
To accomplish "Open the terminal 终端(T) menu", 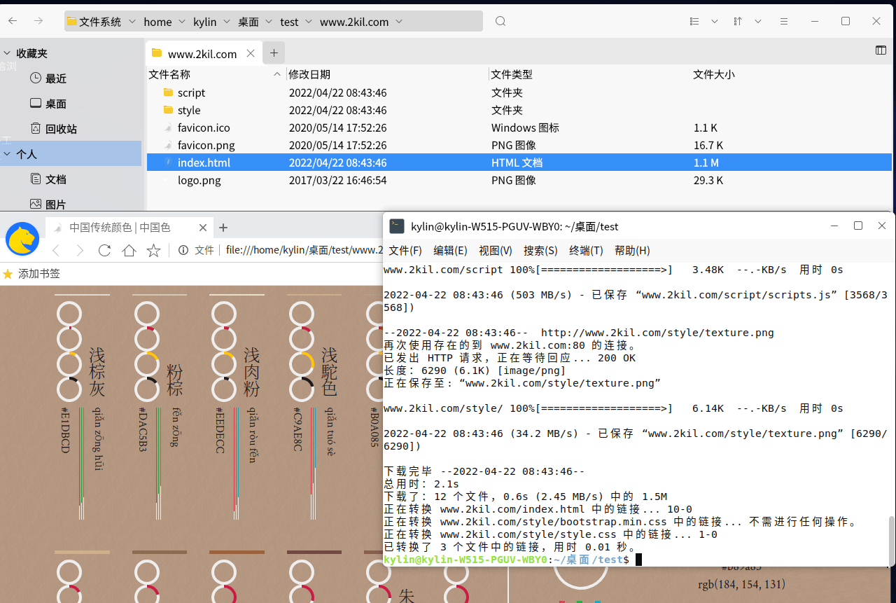I will [x=586, y=250].
